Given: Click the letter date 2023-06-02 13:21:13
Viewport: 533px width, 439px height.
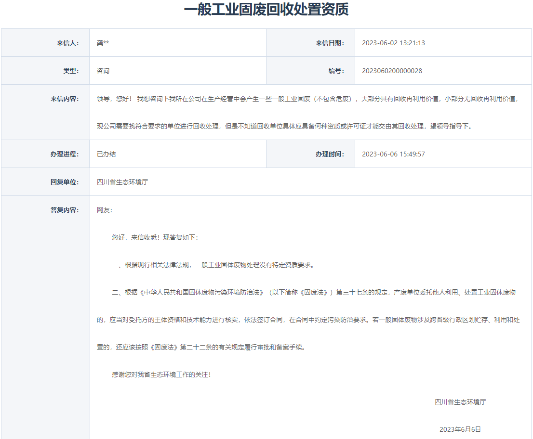Looking at the screenshot, I should click(x=393, y=43).
